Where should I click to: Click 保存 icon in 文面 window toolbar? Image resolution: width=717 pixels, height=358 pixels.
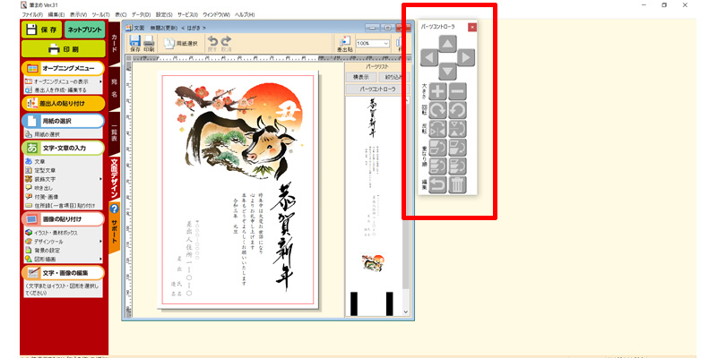[x=135, y=43]
